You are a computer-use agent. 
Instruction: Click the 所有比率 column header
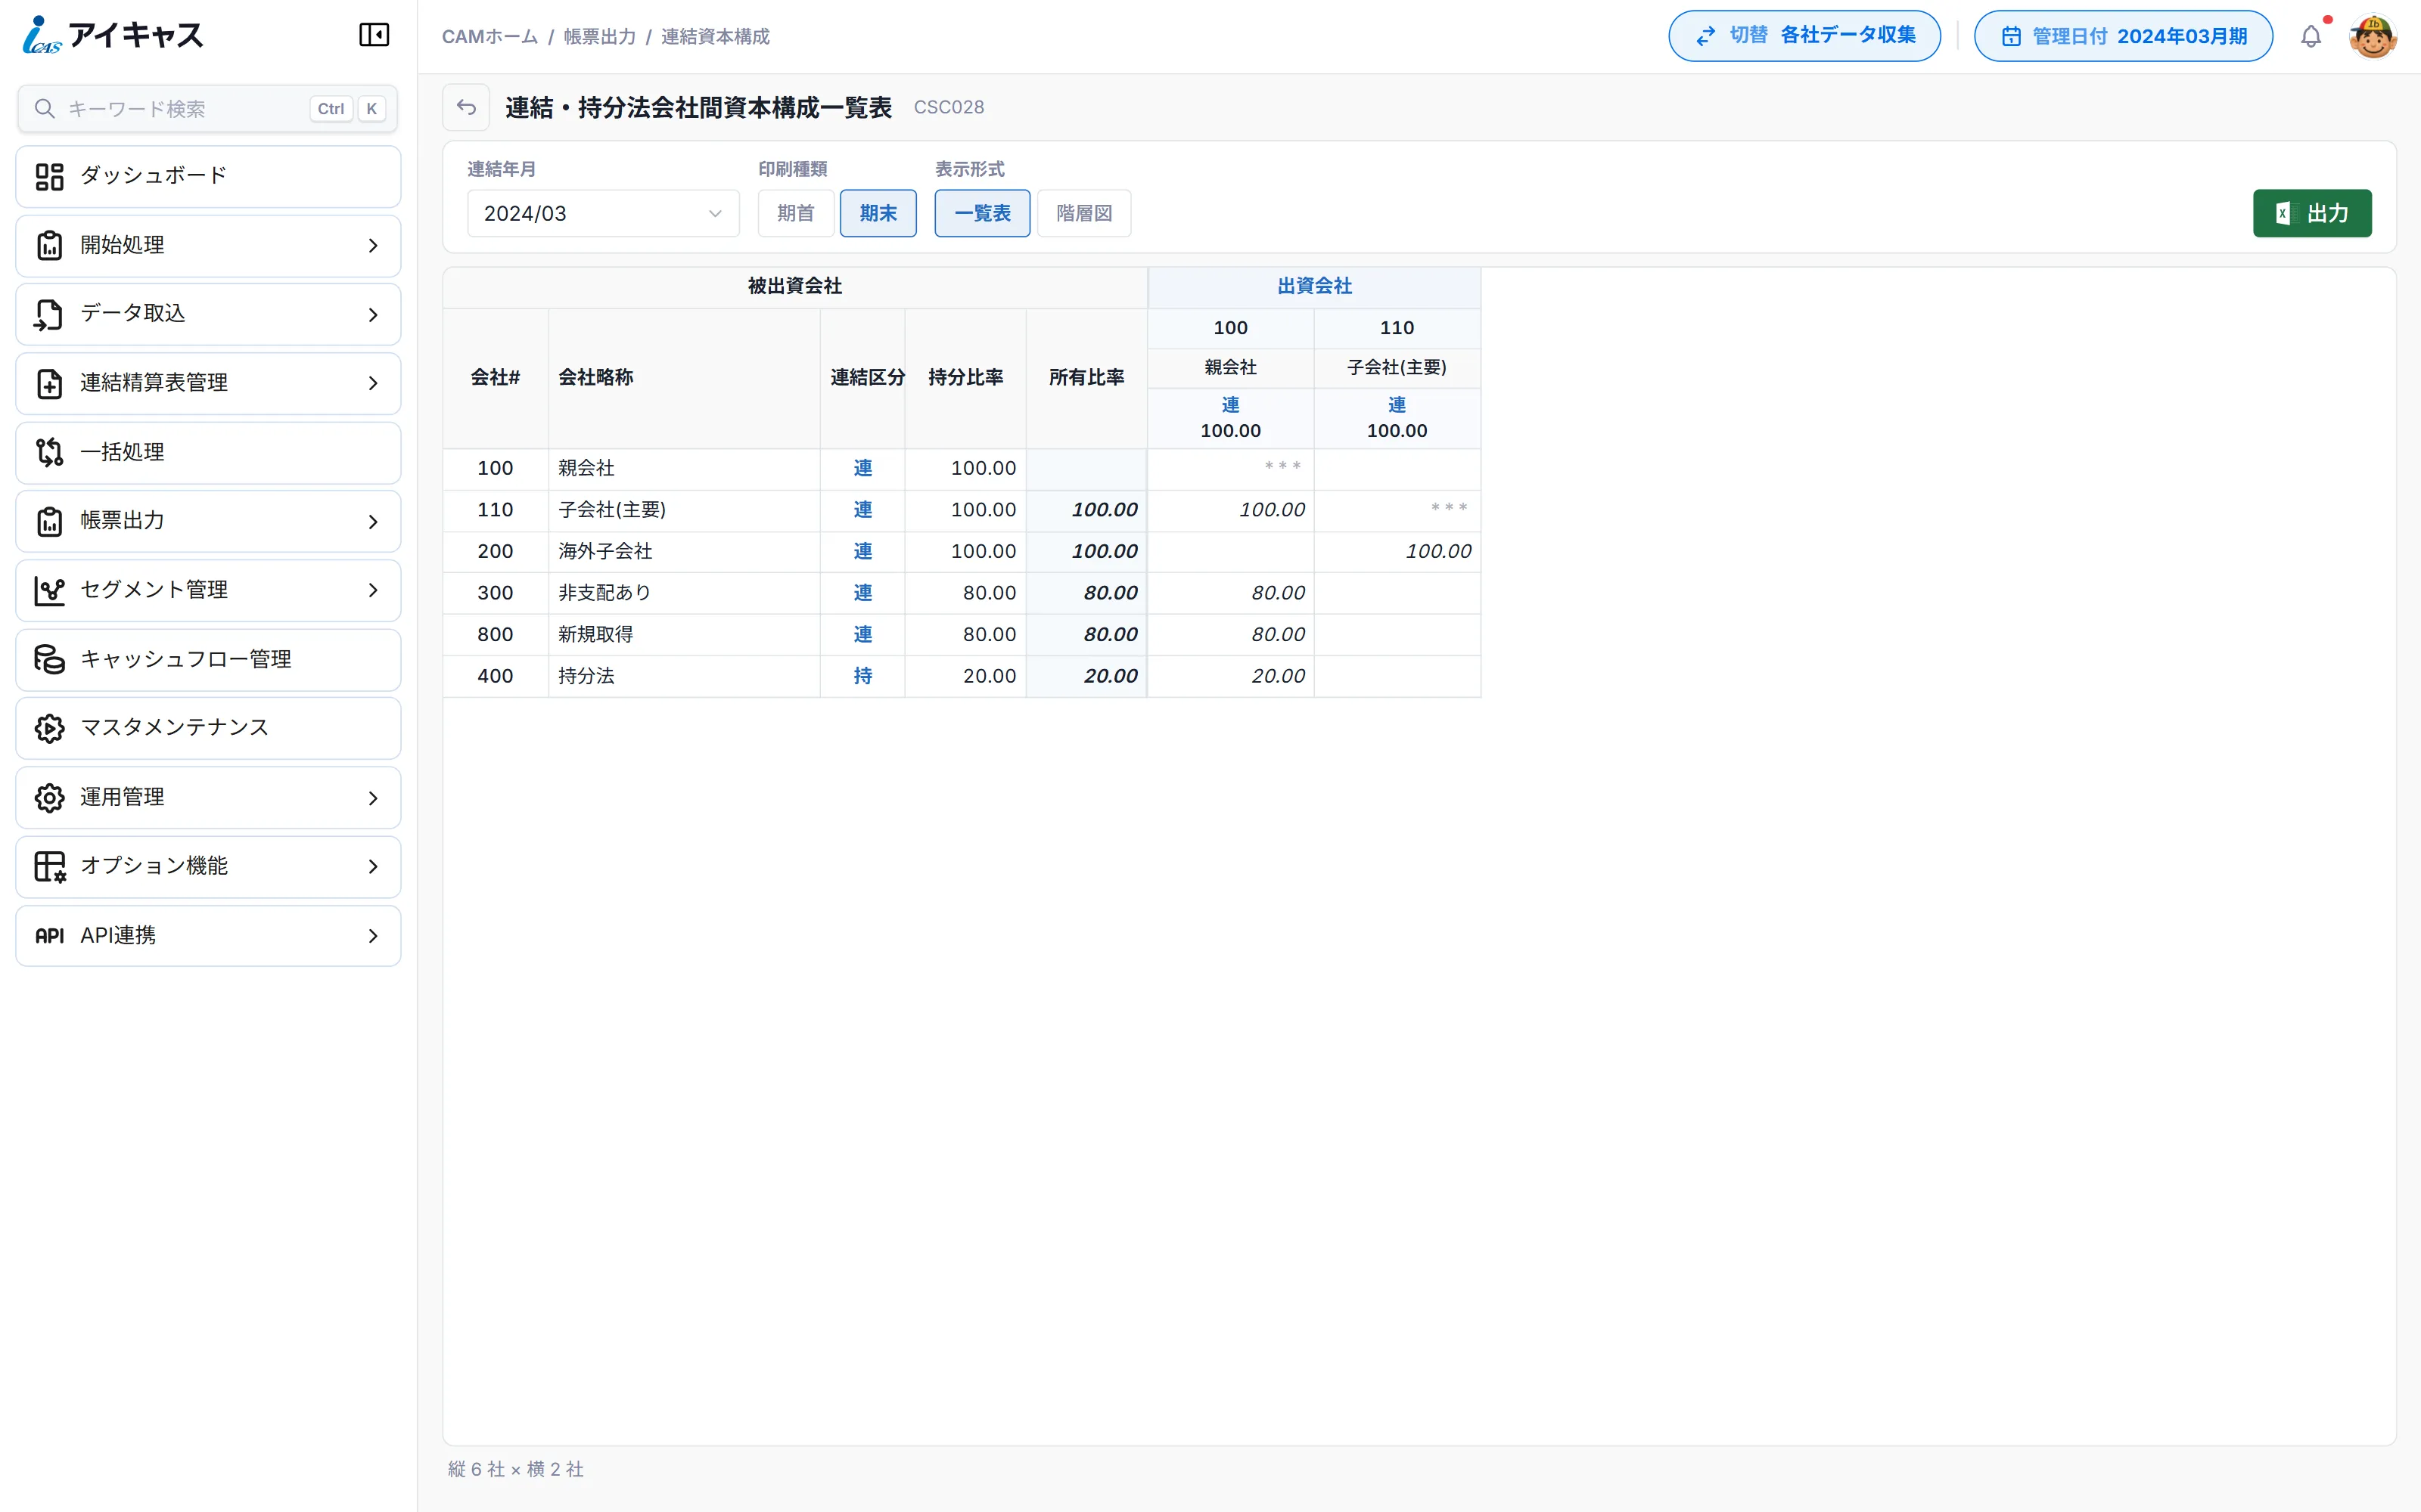click(1086, 378)
